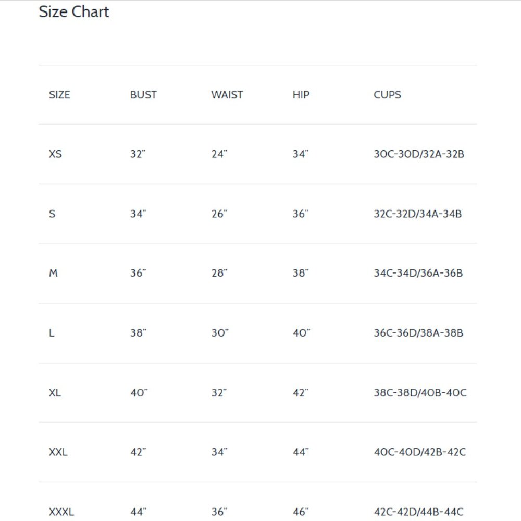Click the S size row label
The height and width of the screenshot is (521, 521).
pyautogui.click(x=52, y=214)
